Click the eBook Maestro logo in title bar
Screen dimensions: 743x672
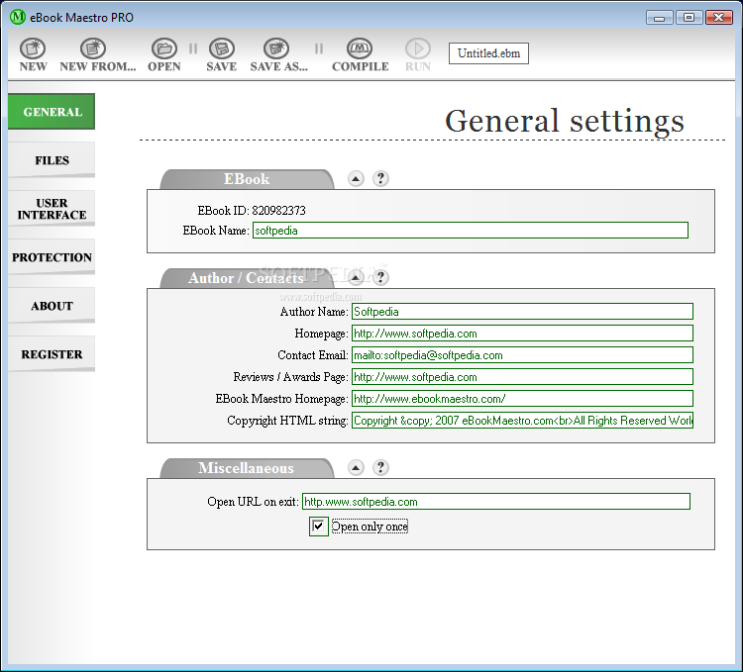pos(18,17)
